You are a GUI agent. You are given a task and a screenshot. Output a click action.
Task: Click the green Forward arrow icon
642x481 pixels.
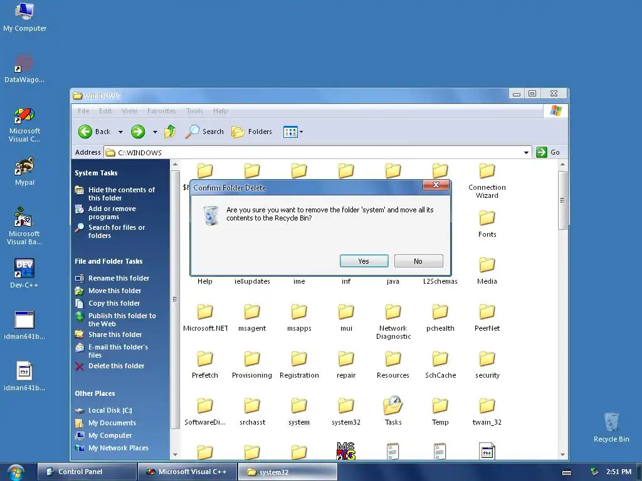138,132
